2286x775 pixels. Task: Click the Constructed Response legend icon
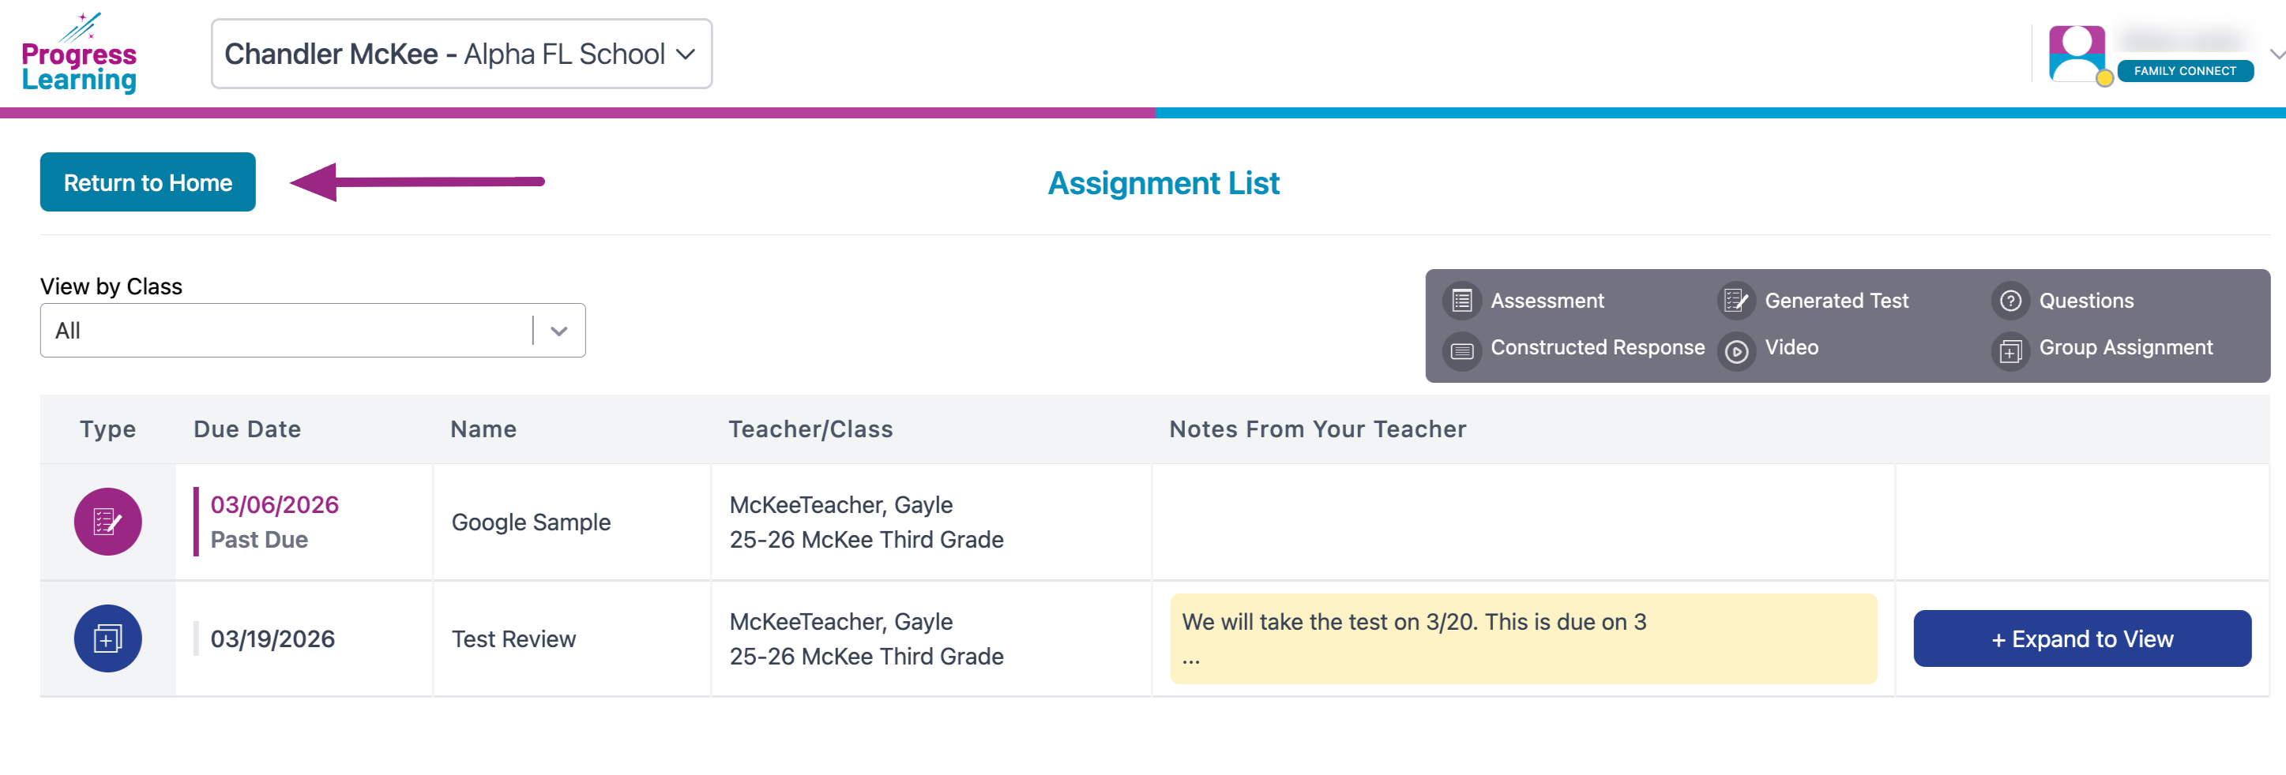[x=1461, y=351]
